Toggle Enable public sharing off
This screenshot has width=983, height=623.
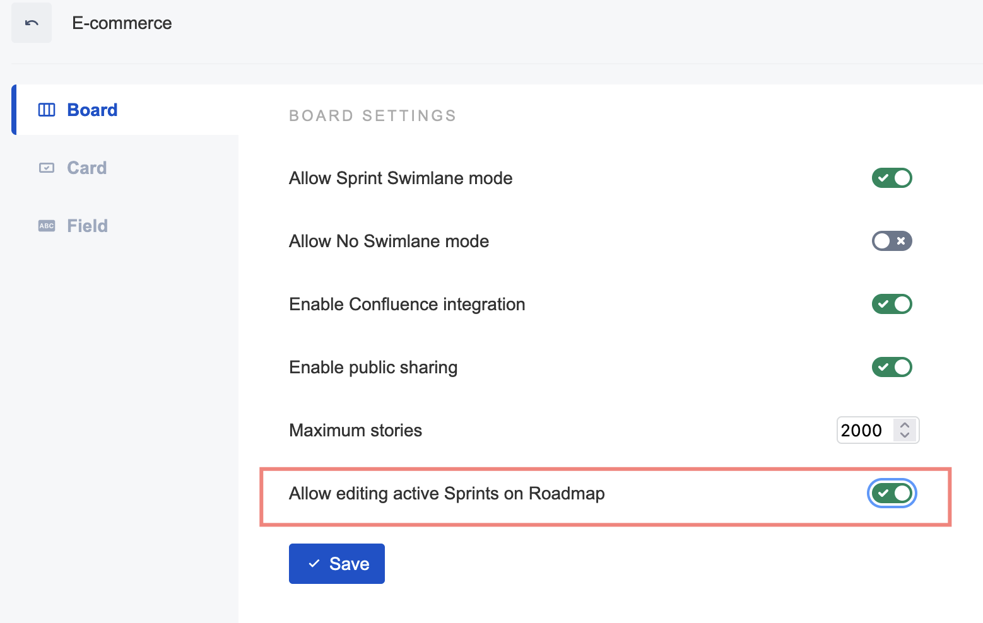892,367
